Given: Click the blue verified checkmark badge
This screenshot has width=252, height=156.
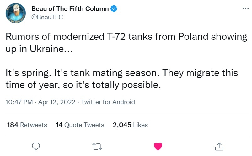Looking at the screenshot, I should [114, 9].
